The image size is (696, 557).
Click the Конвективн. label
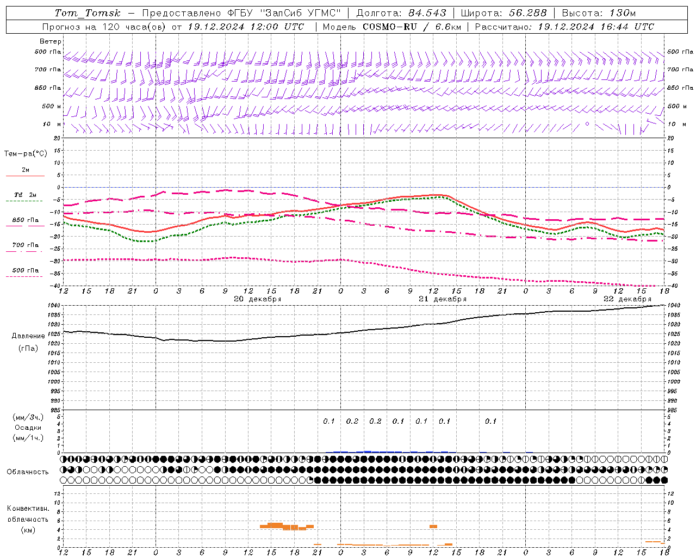pos(28,509)
